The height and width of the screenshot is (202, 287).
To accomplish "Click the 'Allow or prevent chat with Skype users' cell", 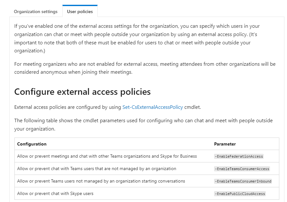I will click(55, 193).
